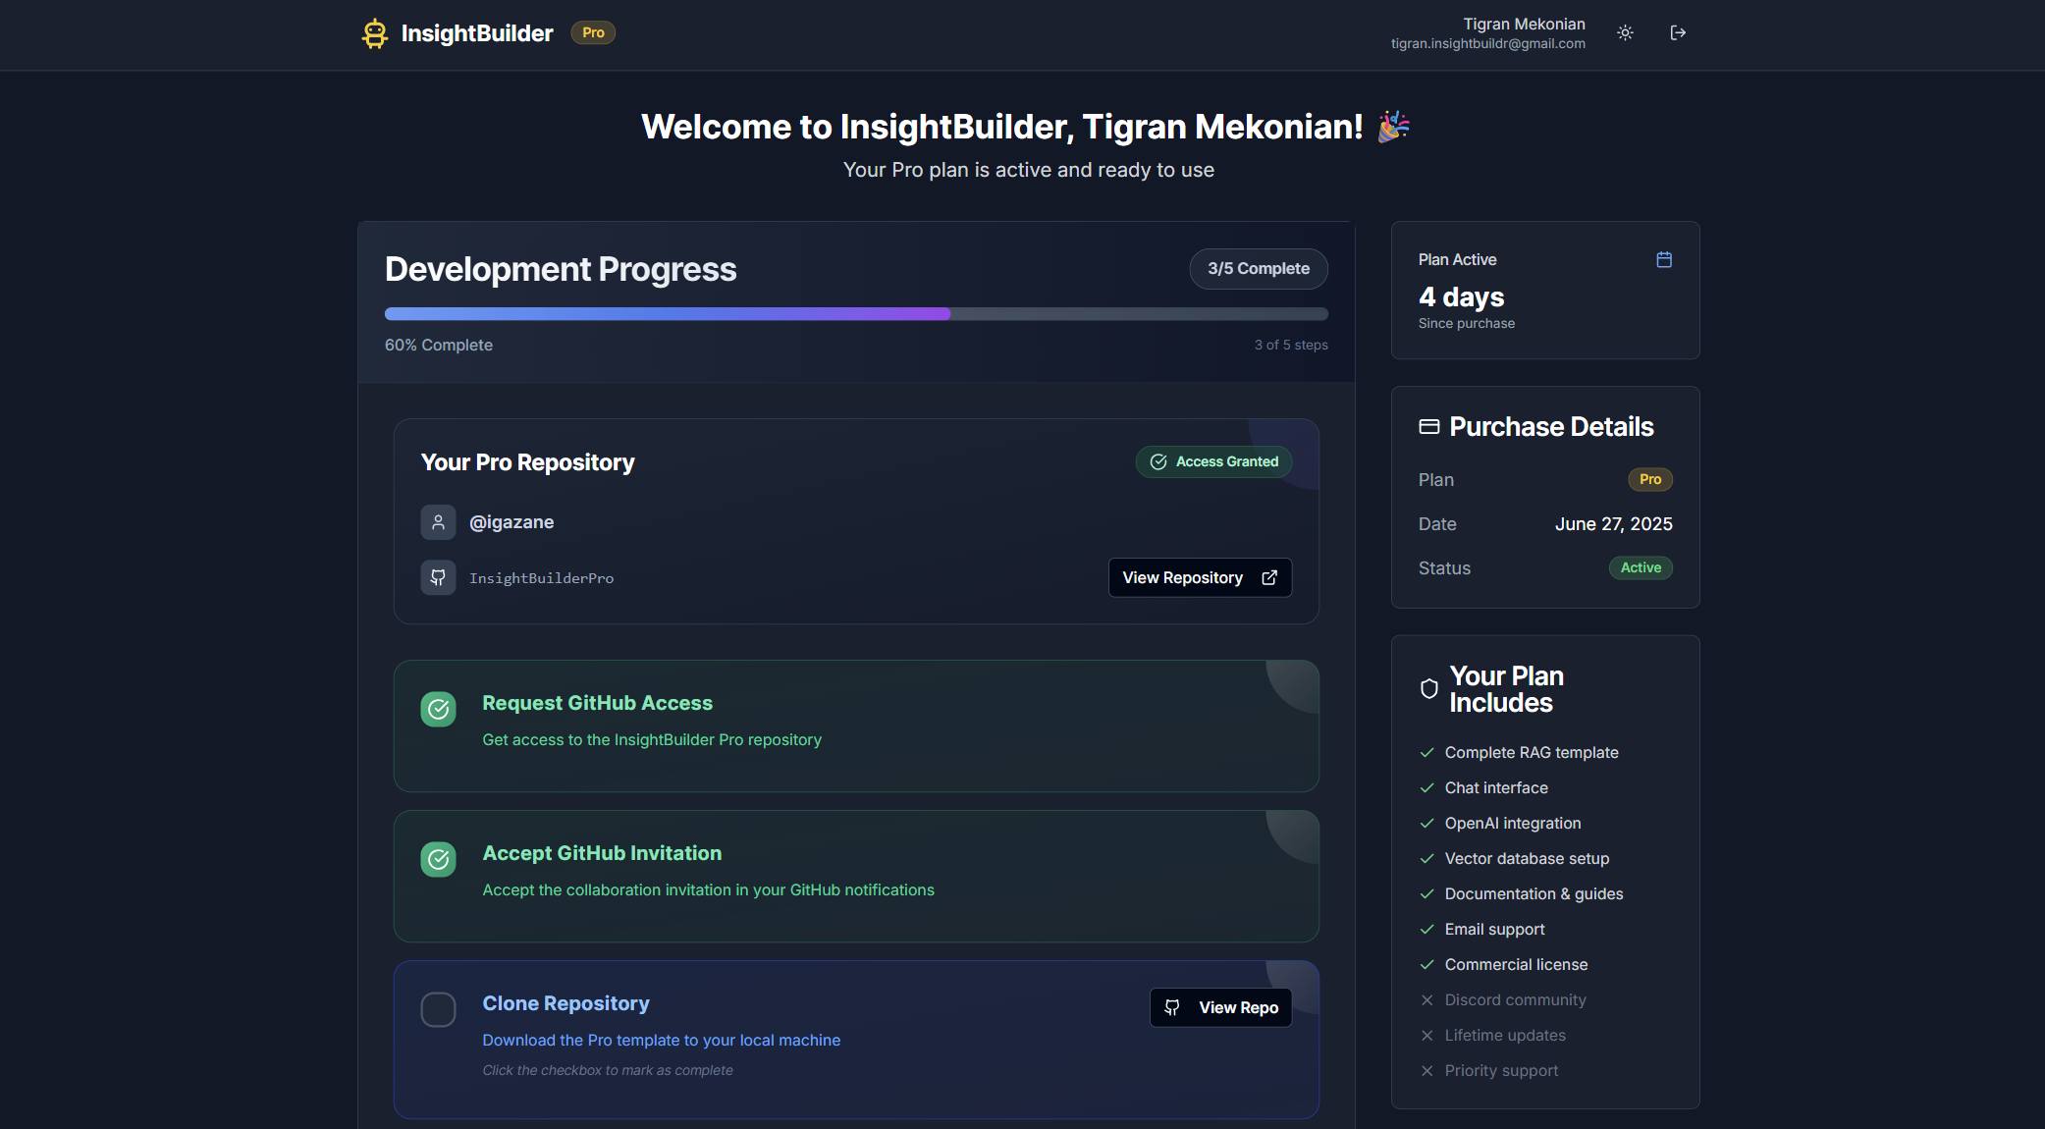Open the repository with View Repository

[1200, 577]
